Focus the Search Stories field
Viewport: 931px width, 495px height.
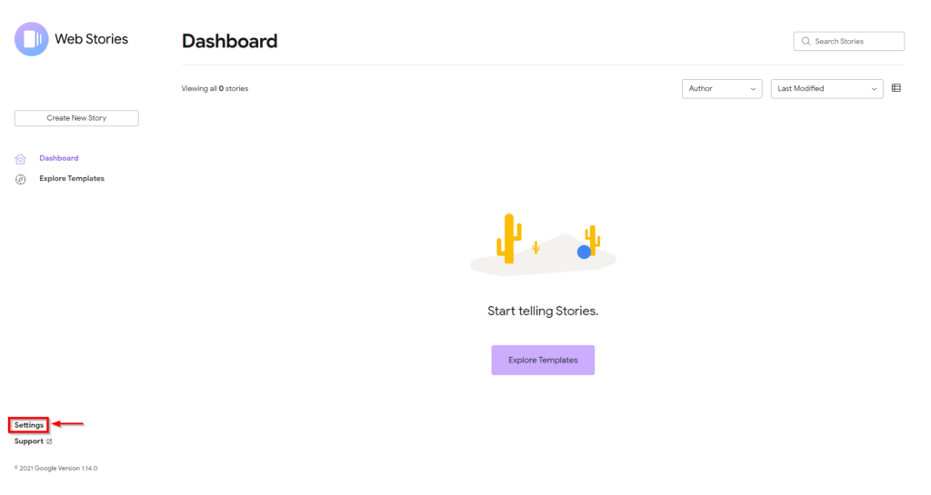pyautogui.click(x=848, y=42)
